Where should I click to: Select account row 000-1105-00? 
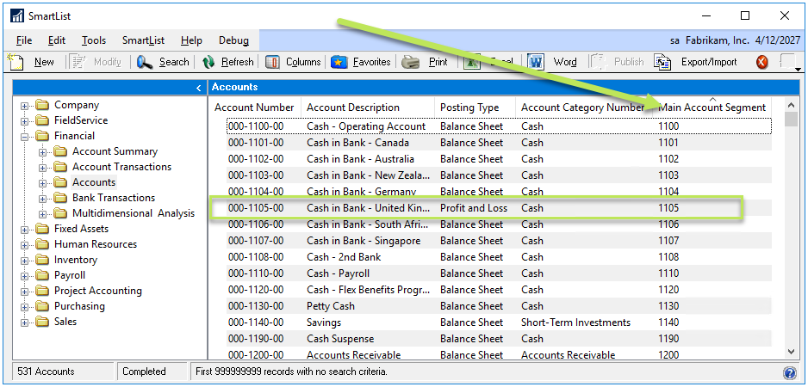click(x=499, y=208)
